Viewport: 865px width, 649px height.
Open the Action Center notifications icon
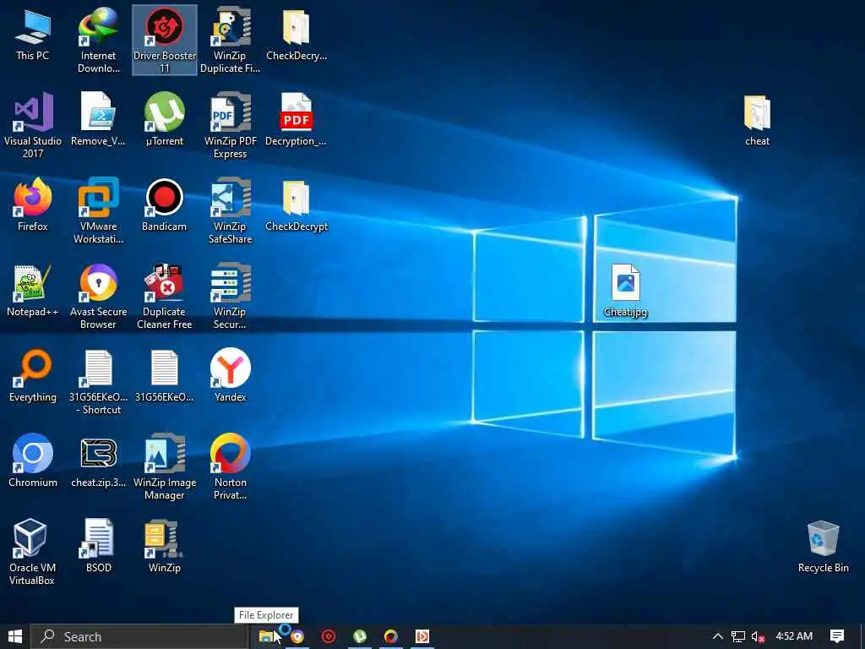tap(837, 636)
